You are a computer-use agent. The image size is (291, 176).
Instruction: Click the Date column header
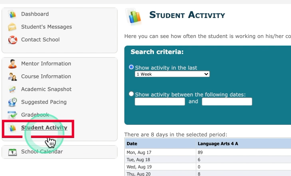pos(161,144)
